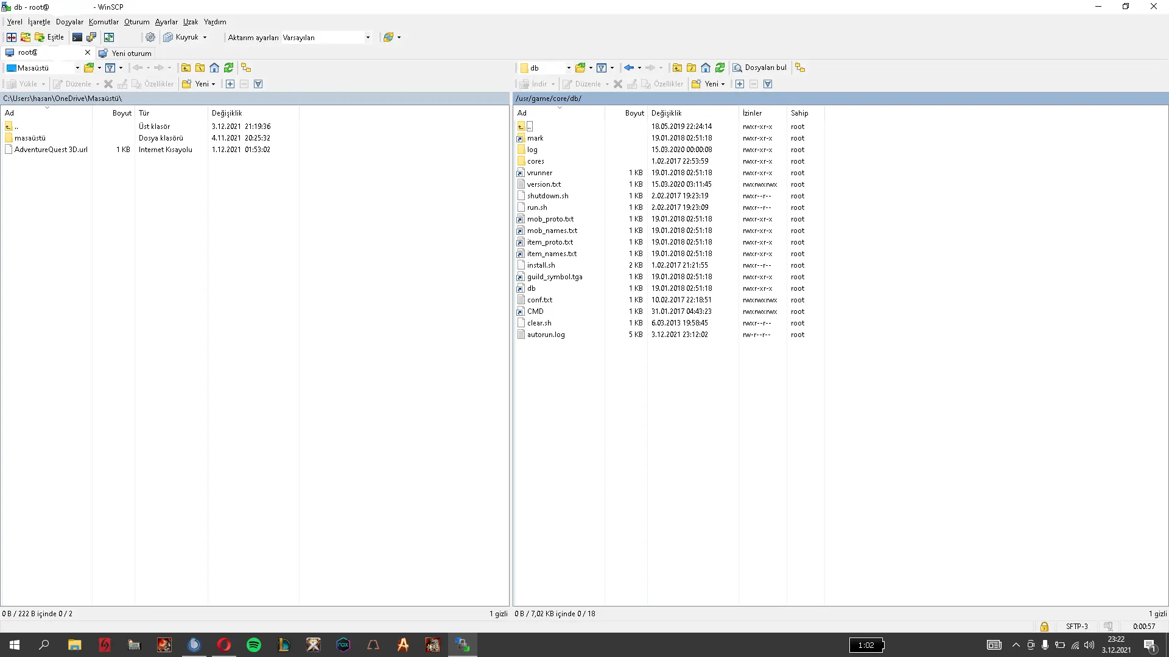Open the Komutlar menu
Viewport: 1169px width, 657px height.
click(104, 22)
